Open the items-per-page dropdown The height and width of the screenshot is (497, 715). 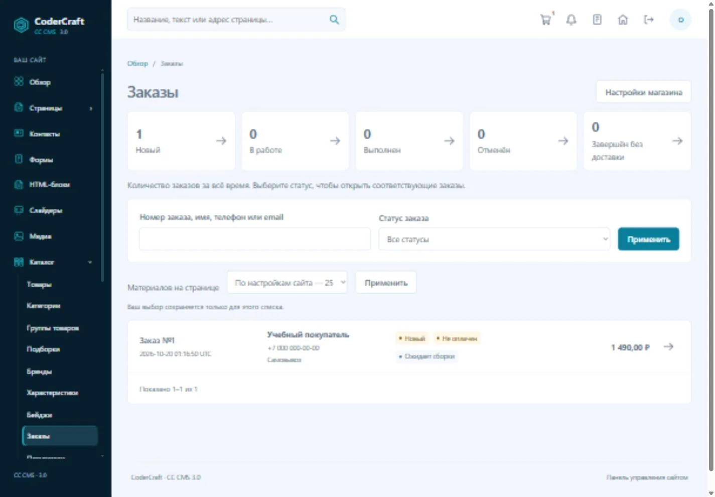coord(287,283)
